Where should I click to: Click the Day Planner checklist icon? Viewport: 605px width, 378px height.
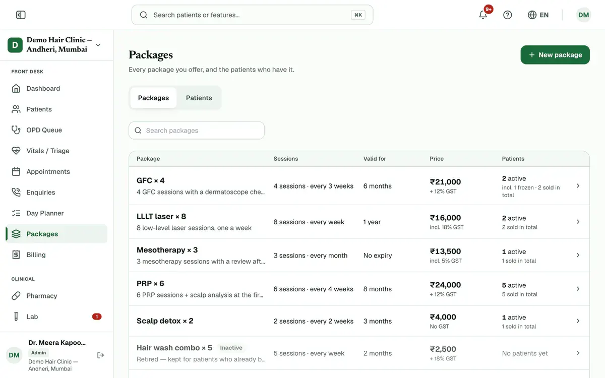coord(16,213)
